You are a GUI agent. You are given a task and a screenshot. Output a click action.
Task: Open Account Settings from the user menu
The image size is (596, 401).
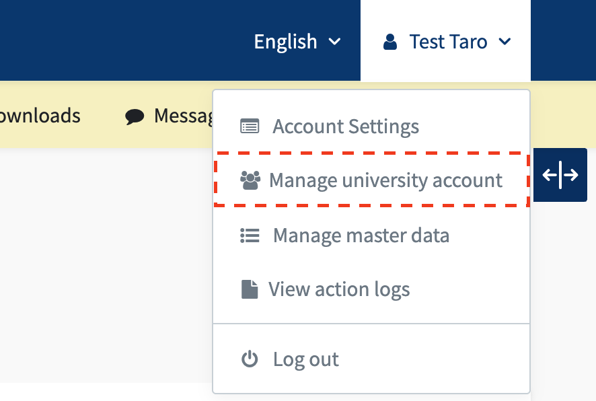[346, 126]
